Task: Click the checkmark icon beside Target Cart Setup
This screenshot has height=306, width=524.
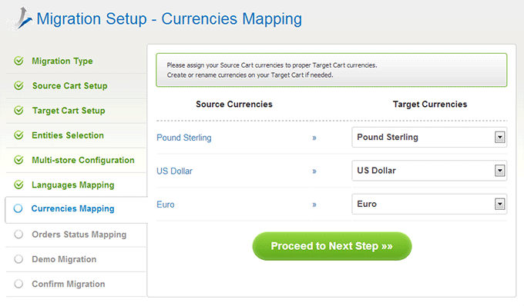Action: coord(18,111)
